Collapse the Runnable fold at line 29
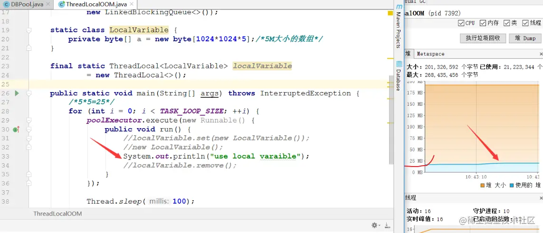This screenshot has width=543, height=233. pyautogui.click(x=29, y=121)
